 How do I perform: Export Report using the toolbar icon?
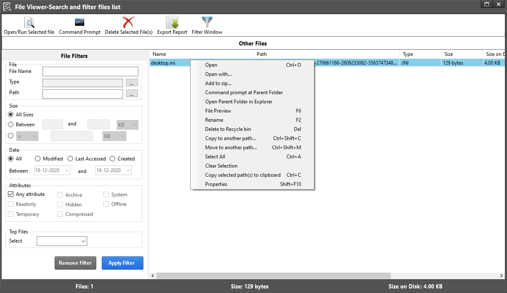(172, 23)
